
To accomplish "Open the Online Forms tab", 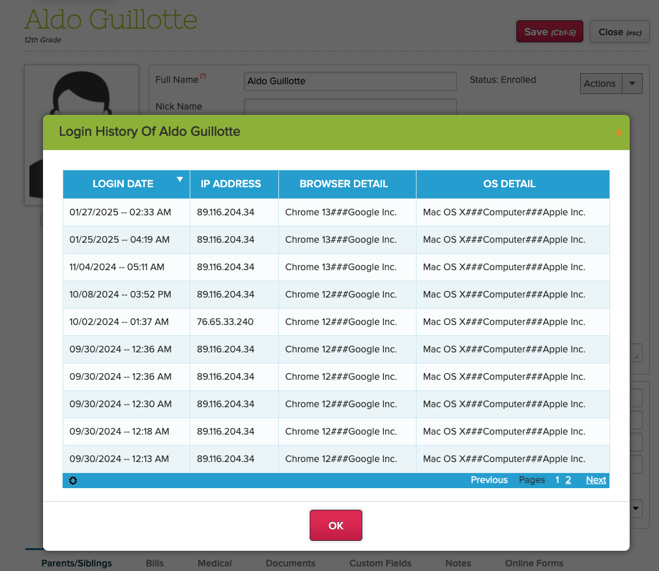I will (534, 563).
